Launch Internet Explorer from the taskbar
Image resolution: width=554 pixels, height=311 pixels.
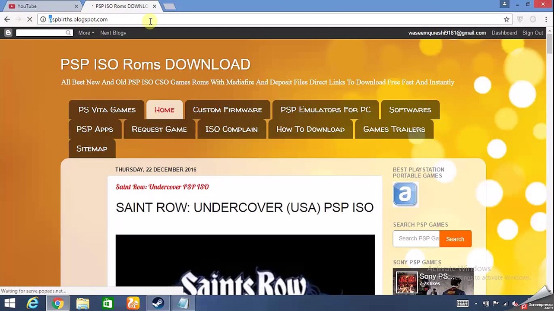point(33,303)
